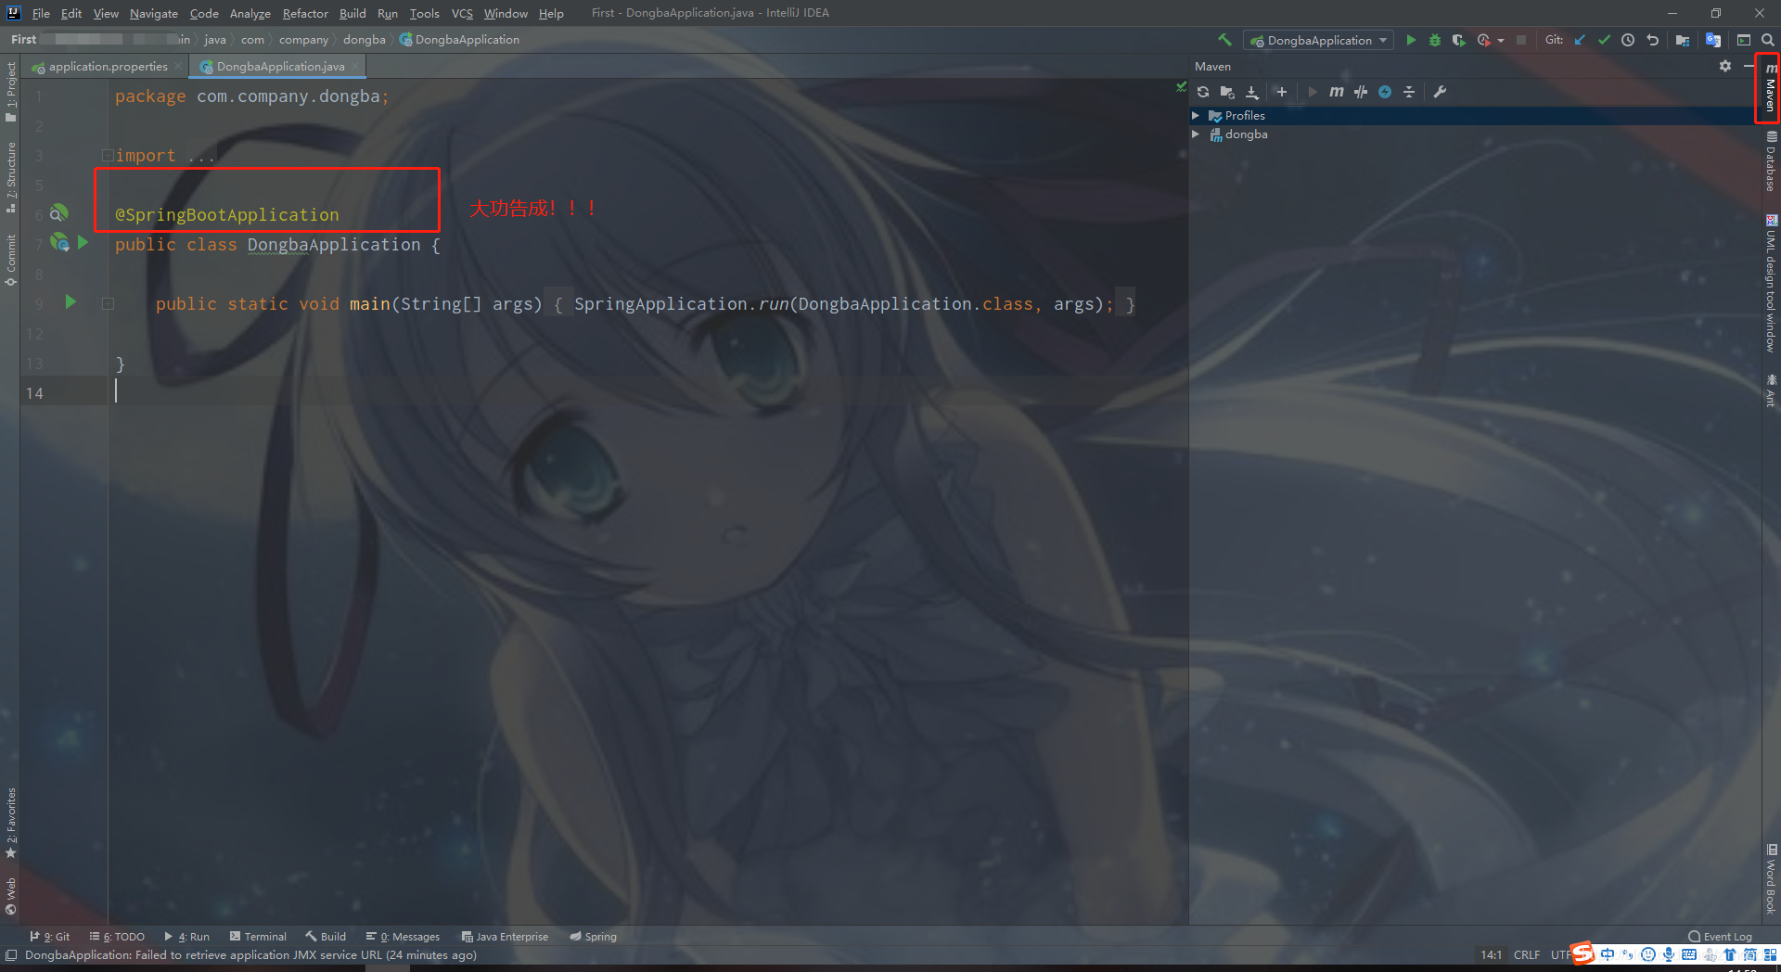The height and width of the screenshot is (972, 1781).
Task: Open the Terminal tool window
Action: (259, 937)
